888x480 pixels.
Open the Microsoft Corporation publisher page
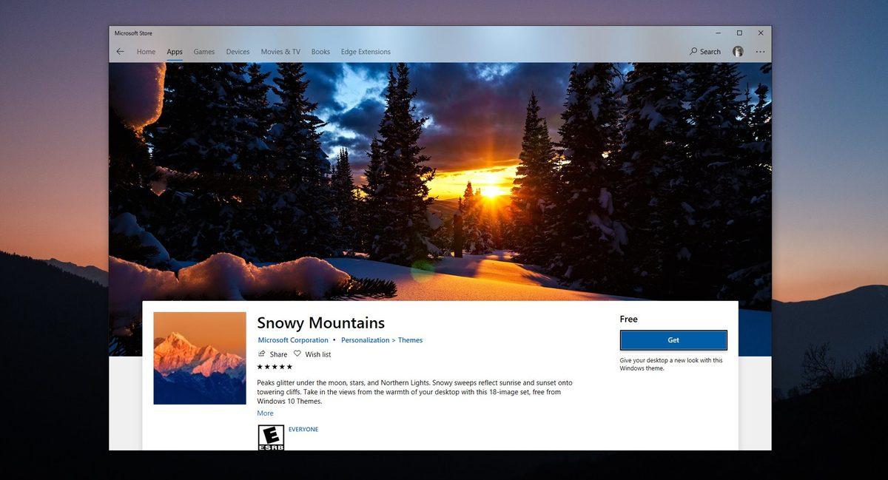coord(292,339)
